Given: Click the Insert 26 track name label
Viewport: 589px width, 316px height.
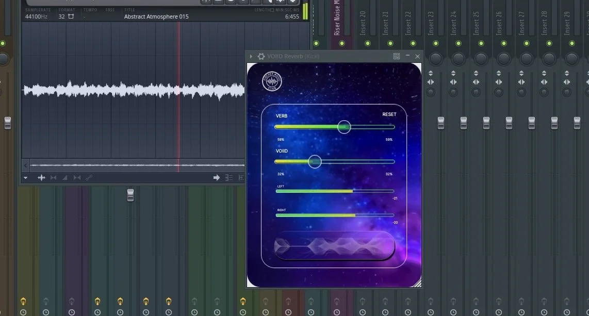Looking at the screenshot, I should point(498,23).
